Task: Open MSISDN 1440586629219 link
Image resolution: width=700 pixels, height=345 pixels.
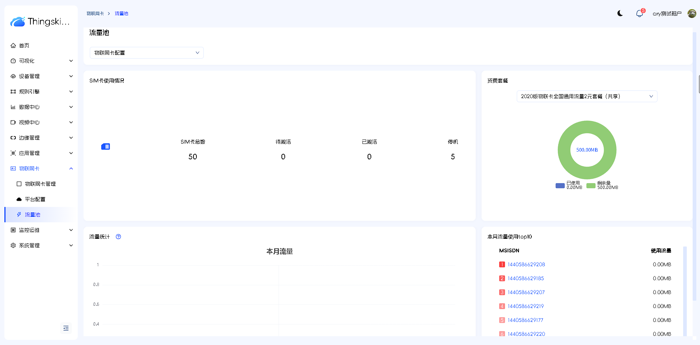Action: point(526,306)
